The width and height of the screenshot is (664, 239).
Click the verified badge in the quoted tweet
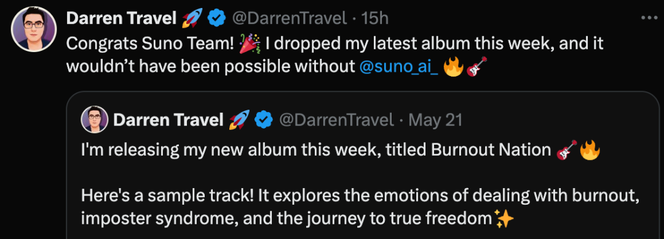pos(264,121)
